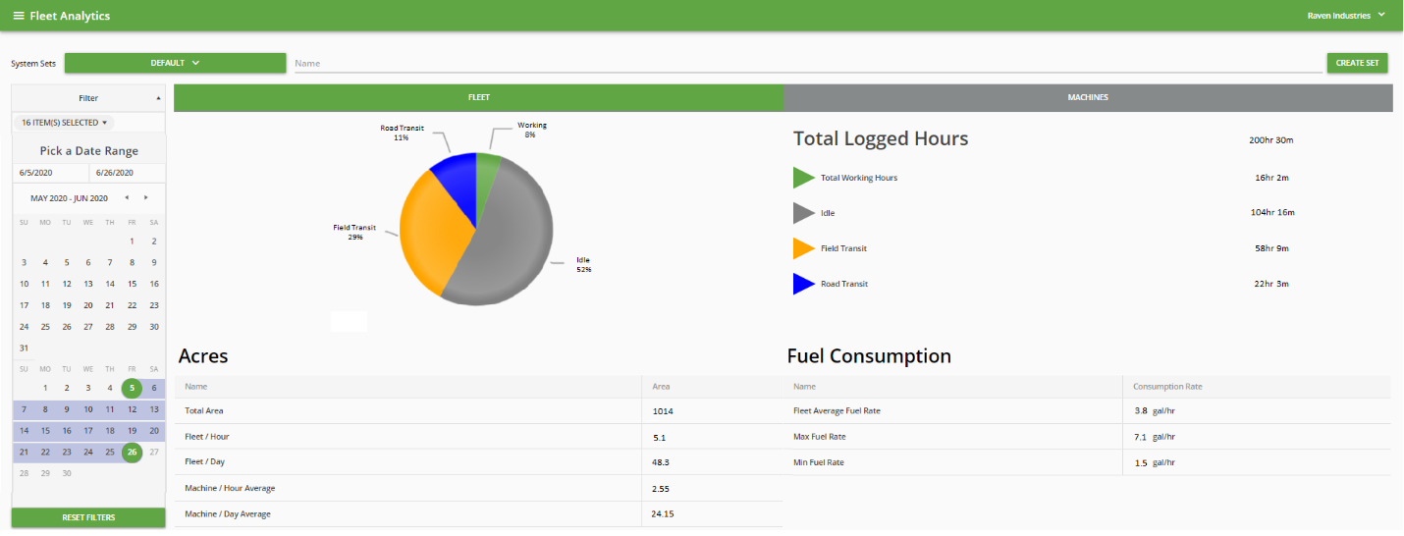Expand the 16 item(s) selected dropdown
Screen dimensions: 1404x536
click(66, 123)
